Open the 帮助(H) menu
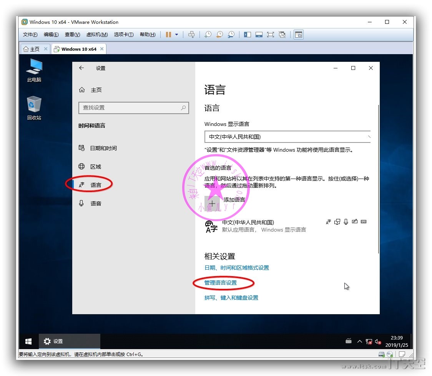Screen dimensions: 432x376 [148, 35]
